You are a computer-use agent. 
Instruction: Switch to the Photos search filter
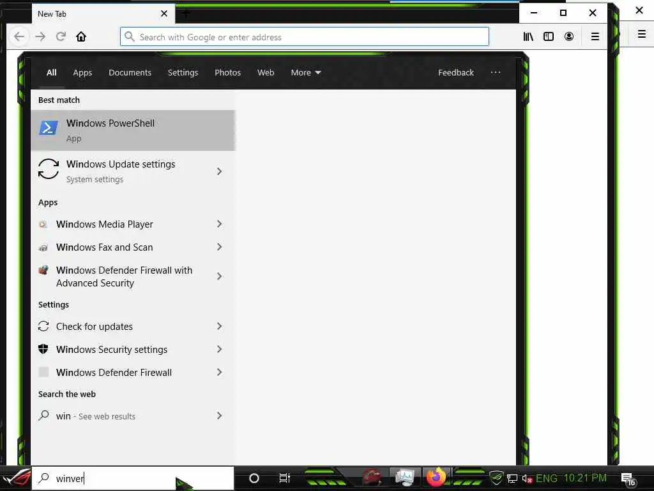[228, 73]
